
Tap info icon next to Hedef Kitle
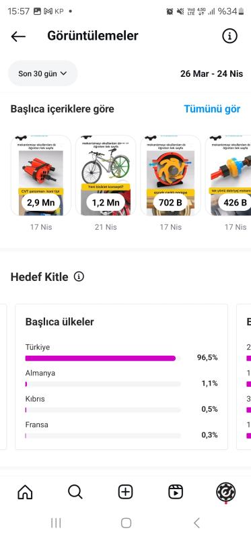(79, 276)
